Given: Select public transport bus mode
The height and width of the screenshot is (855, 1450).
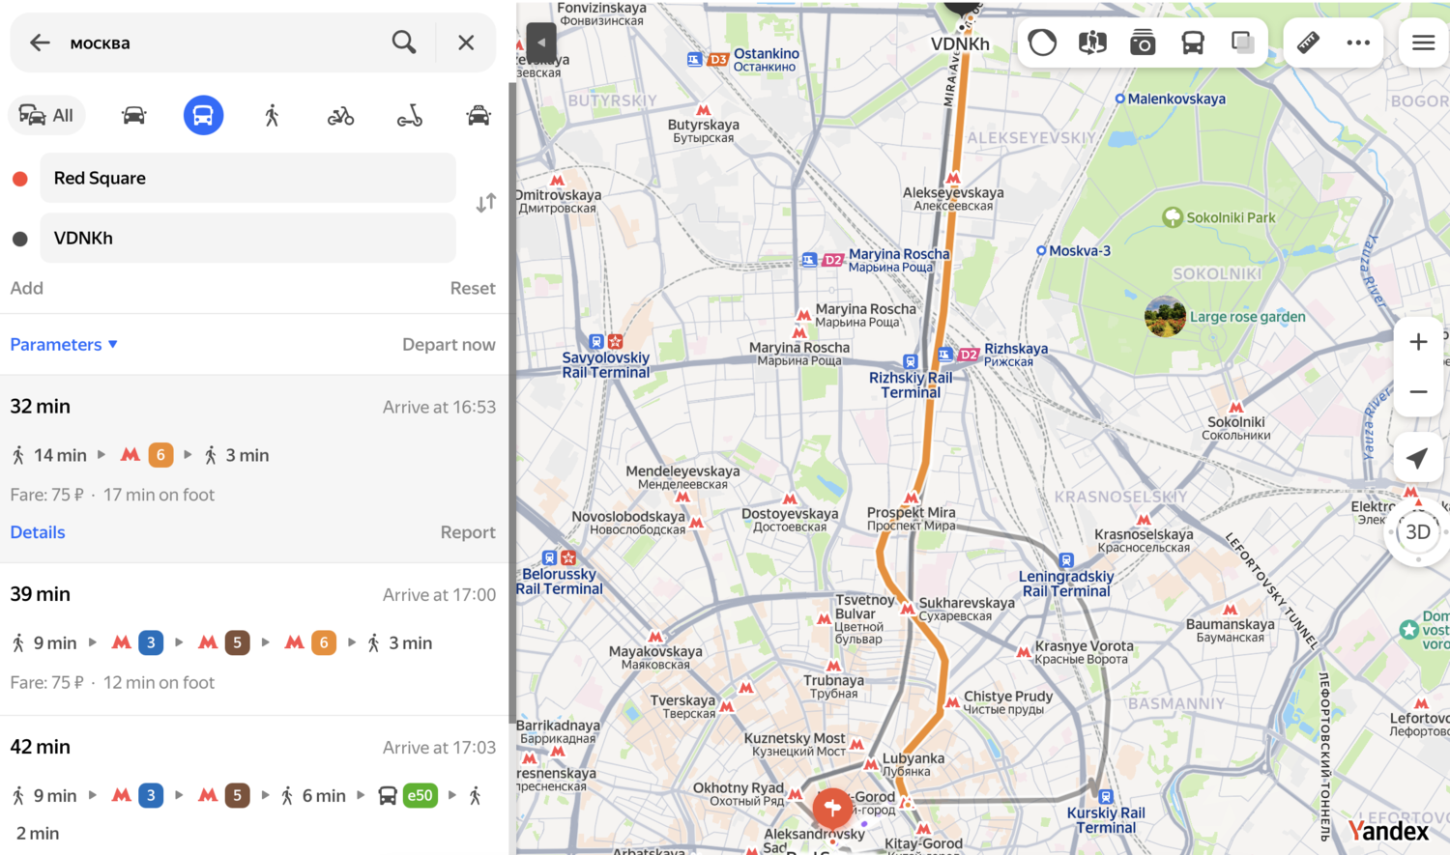Looking at the screenshot, I should coord(203,116).
